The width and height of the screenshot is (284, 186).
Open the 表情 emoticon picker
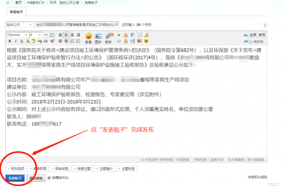click(x=89, y=38)
